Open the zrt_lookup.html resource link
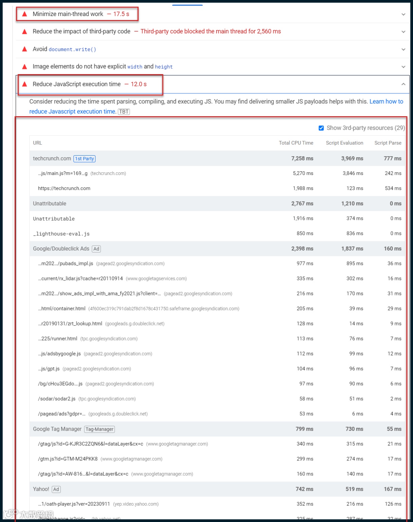413x522 pixels. click(x=70, y=324)
